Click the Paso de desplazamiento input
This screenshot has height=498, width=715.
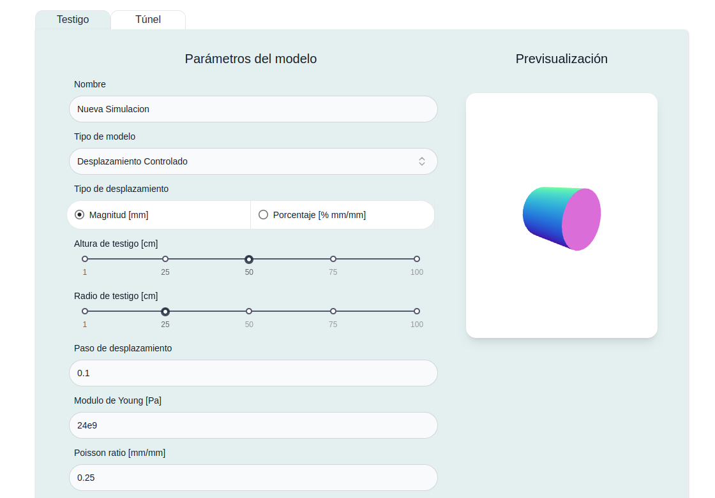pyautogui.click(x=253, y=373)
